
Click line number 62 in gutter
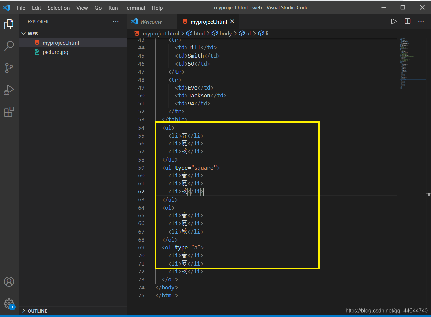click(141, 191)
